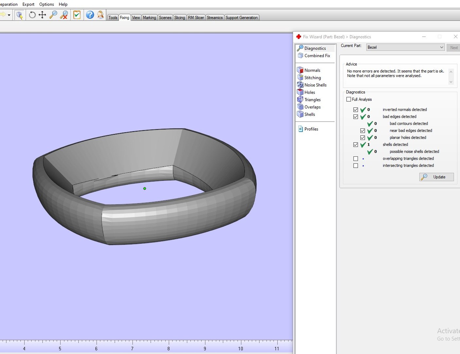Select Triangles fix in sidebar
Screen dimensions: 460x354
[309, 100]
